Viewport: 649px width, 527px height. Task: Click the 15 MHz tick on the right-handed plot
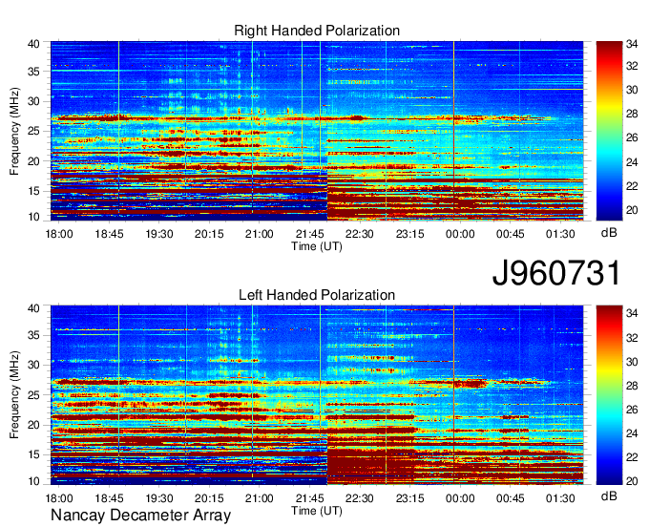point(33,191)
